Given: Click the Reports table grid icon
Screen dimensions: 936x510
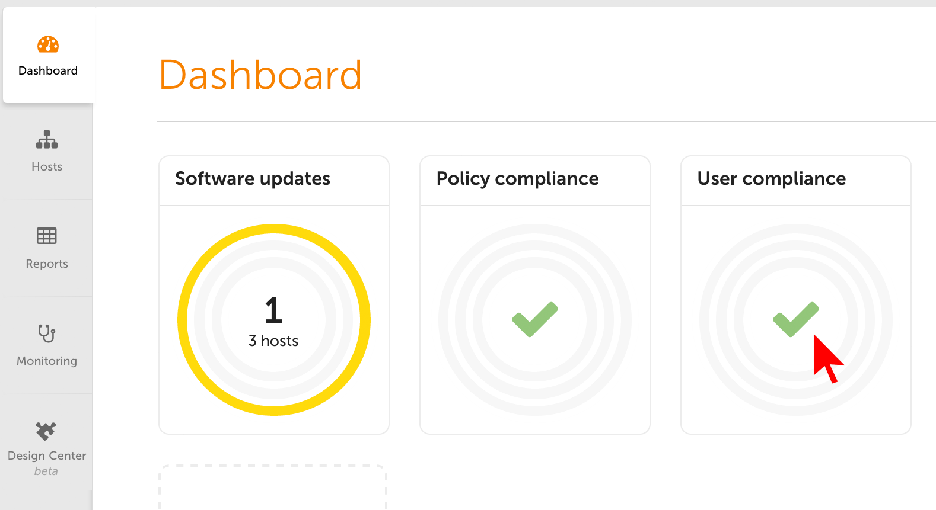Looking at the screenshot, I should click(47, 236).
